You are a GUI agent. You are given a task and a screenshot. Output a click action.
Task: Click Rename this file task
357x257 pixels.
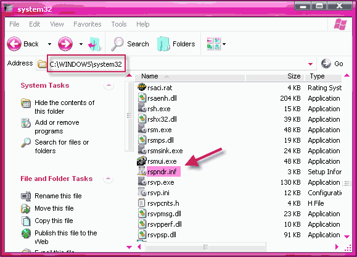pyautogui.click(x=58, y=196)
